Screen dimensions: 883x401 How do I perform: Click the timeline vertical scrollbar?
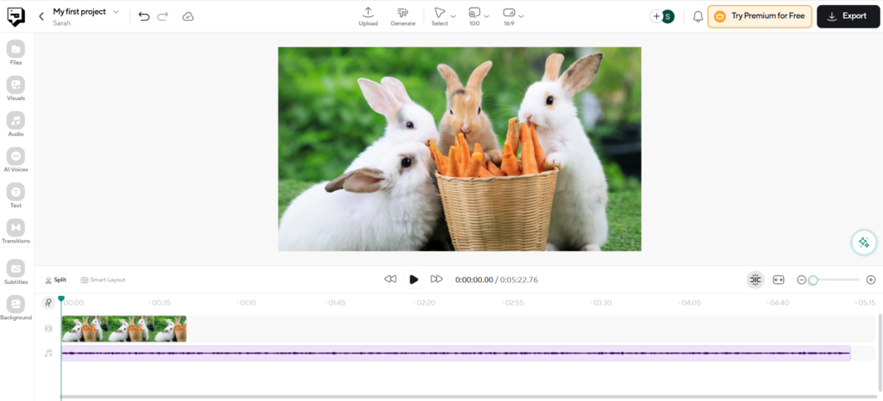click(879, 354)
